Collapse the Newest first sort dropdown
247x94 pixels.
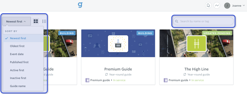point(16,21)
